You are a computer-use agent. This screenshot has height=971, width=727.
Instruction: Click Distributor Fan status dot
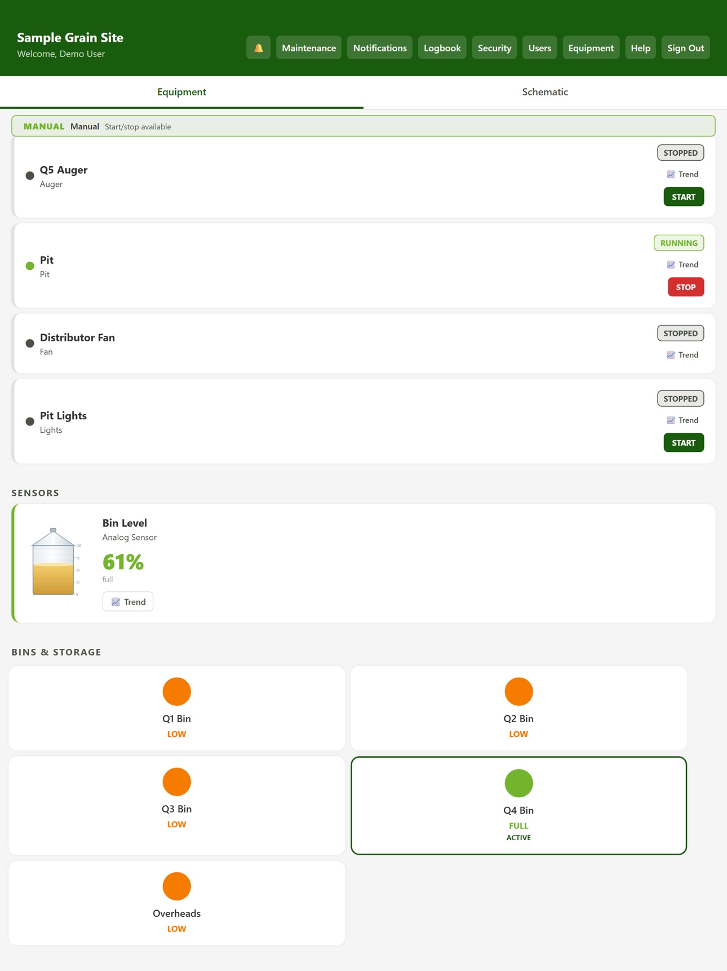coord(30,343)
